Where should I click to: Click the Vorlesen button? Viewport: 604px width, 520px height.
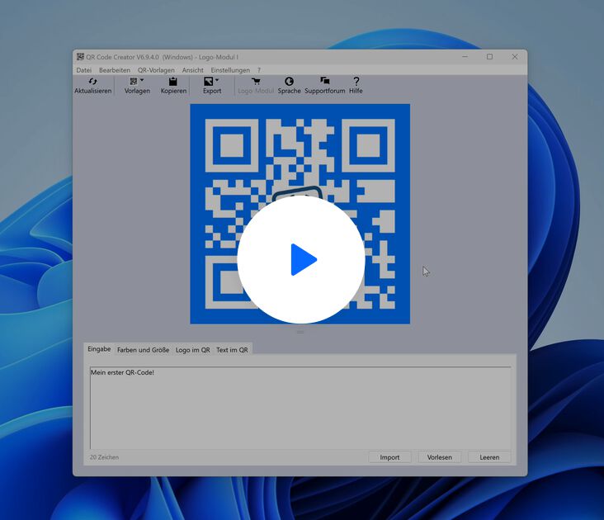(440, 457)
